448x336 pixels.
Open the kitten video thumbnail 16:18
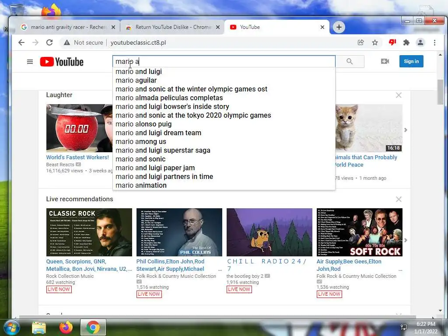coord(369,128)
